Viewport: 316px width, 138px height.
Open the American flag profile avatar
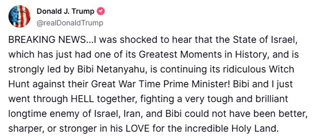point(19,16)
